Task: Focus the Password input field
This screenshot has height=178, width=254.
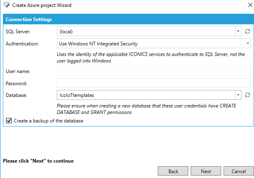Action: click(154, 83)
